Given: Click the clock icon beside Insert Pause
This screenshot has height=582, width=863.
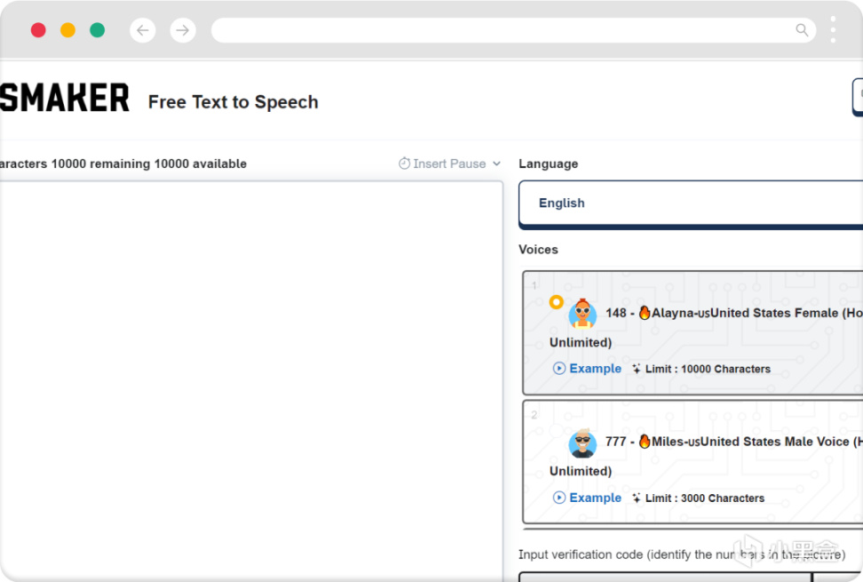Looking at the screenshot, I should [x=405, y=163].
